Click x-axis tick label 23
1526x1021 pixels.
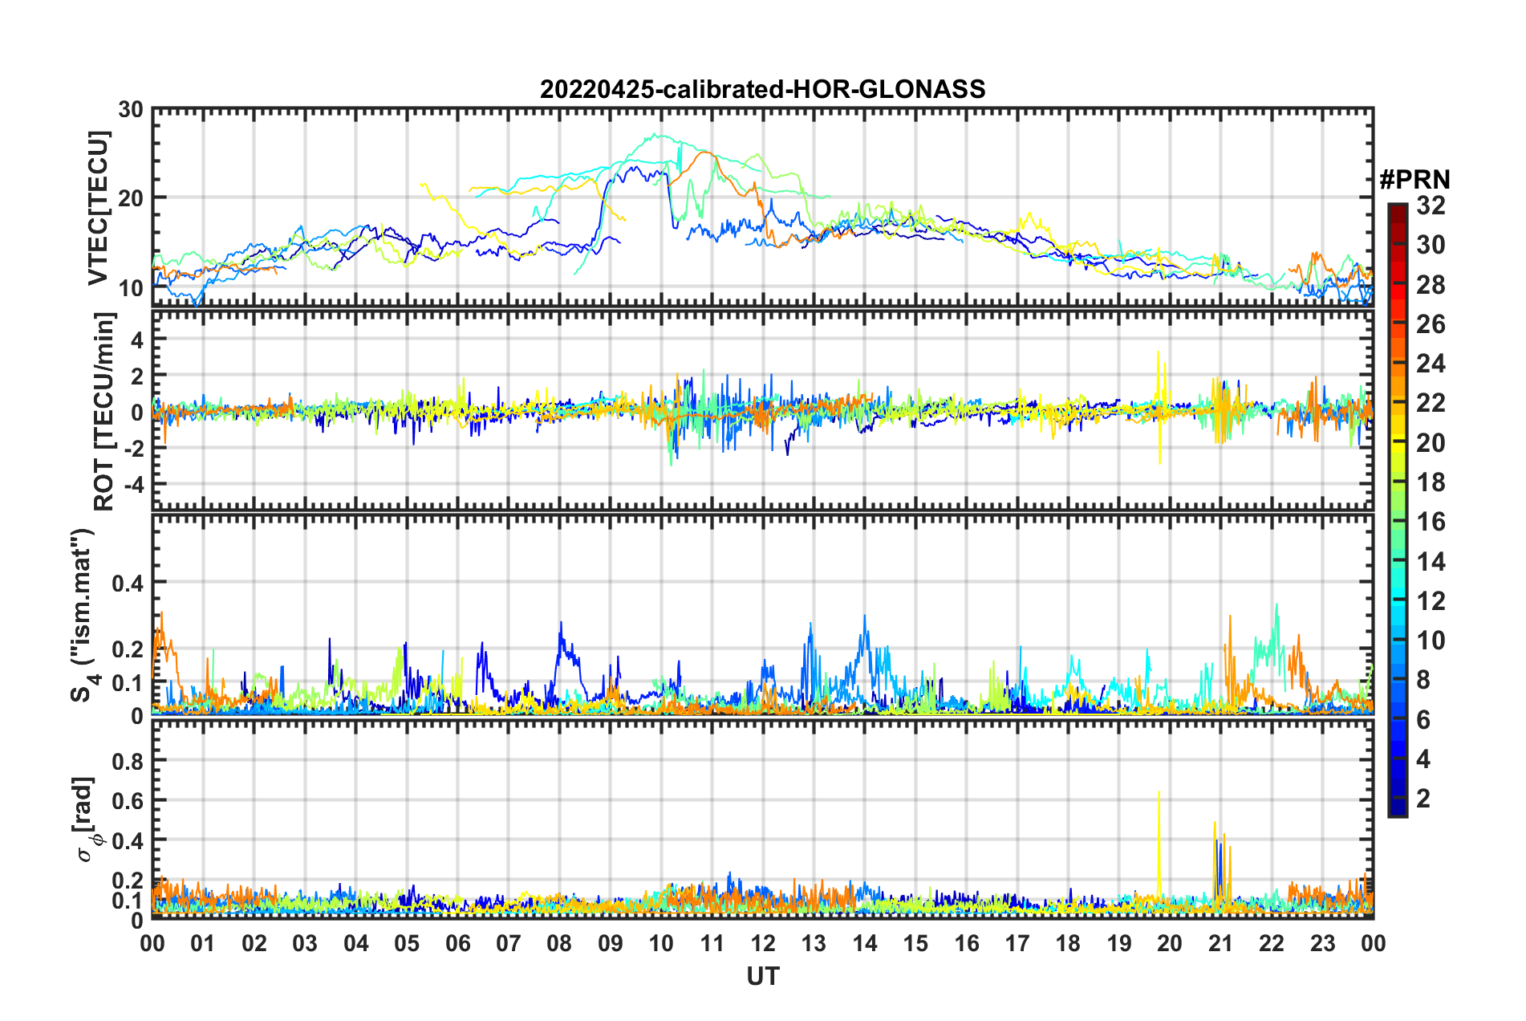click(x=1322, y=943)
